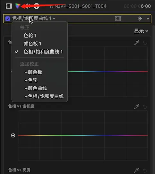Open the video inspector filmstrip icon
Viewport: 155px width, 174px height.
click(x=9, y=6)
